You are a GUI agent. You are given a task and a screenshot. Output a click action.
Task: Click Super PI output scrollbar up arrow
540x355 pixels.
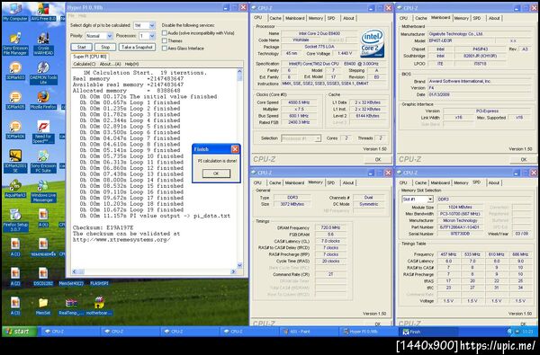239,72
